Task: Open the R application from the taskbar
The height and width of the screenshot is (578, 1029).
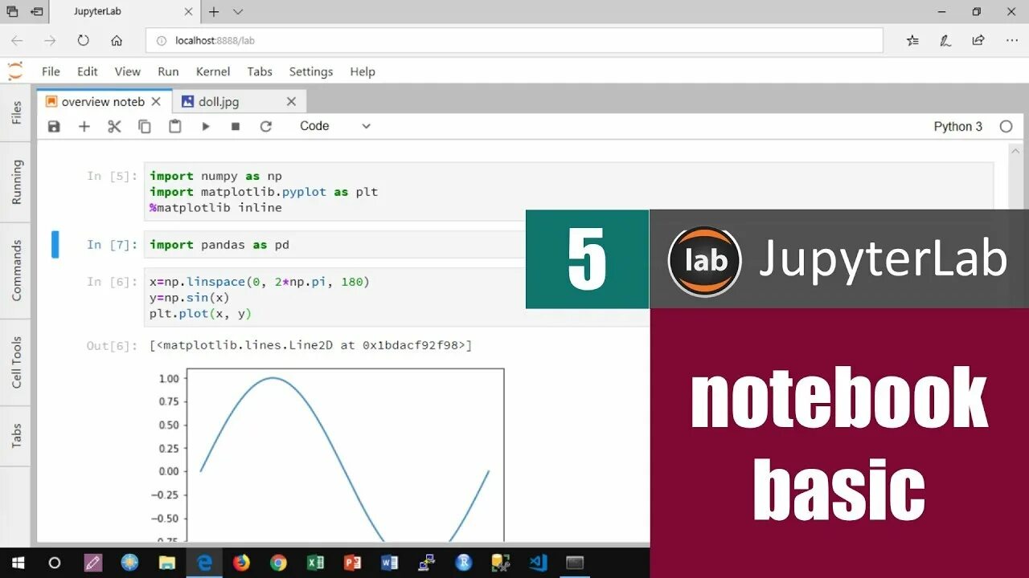Action: pos(463,563)
